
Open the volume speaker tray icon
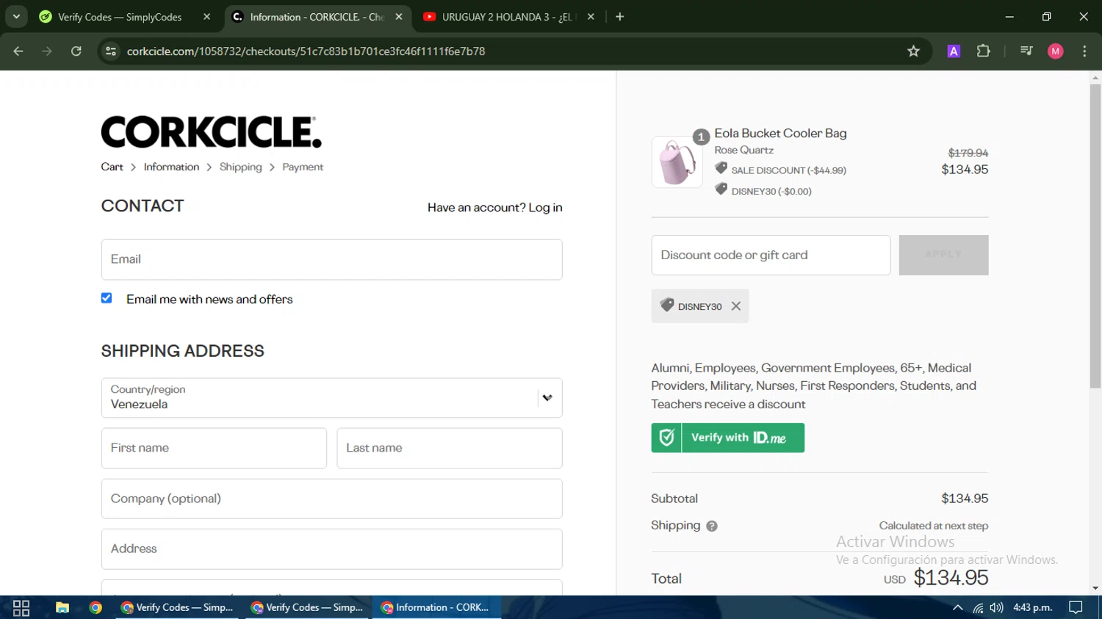coord(997,608)
